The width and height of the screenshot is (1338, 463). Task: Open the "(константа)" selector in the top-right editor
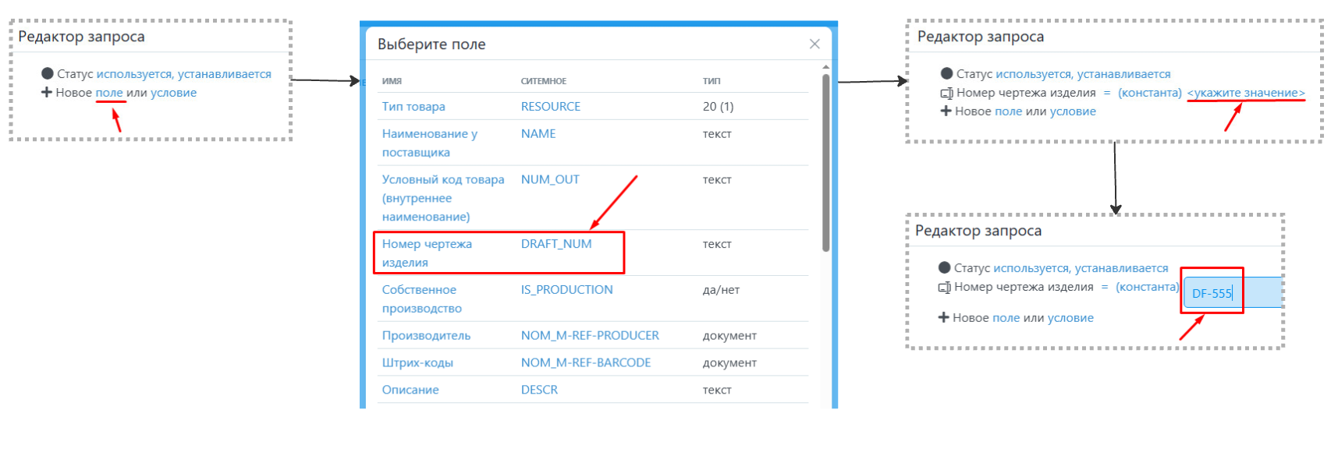point(1149,93)
